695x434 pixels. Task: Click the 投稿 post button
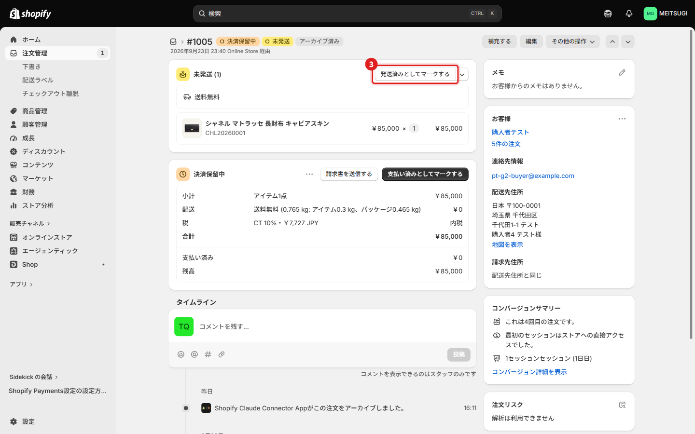[x=459, y=354]
